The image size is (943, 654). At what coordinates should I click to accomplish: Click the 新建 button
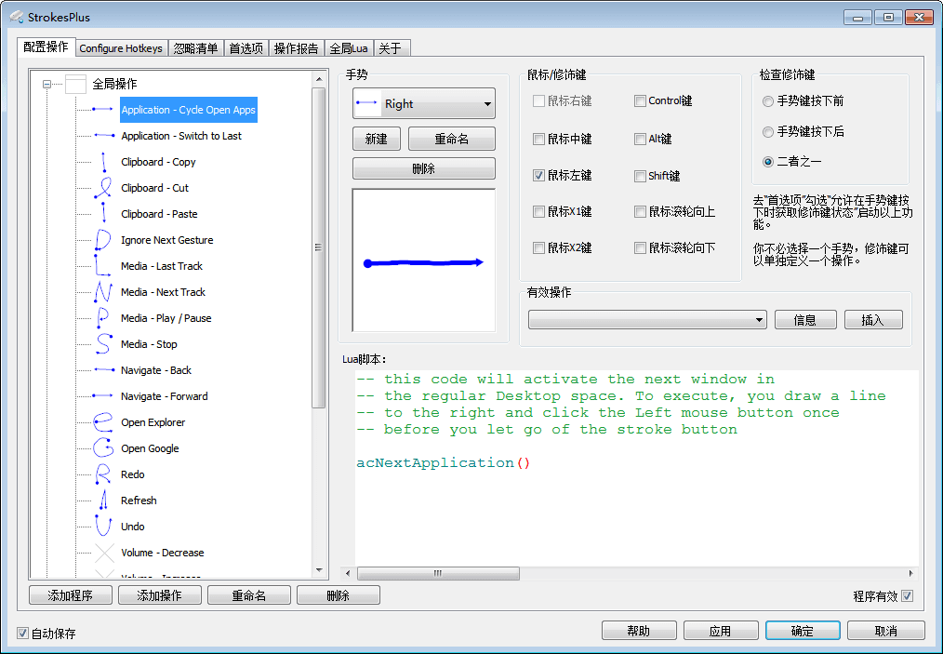pos(376,138)
